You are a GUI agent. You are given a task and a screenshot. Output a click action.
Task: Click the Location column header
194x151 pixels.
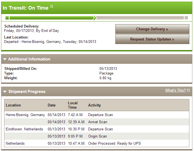tap(13, 105)
